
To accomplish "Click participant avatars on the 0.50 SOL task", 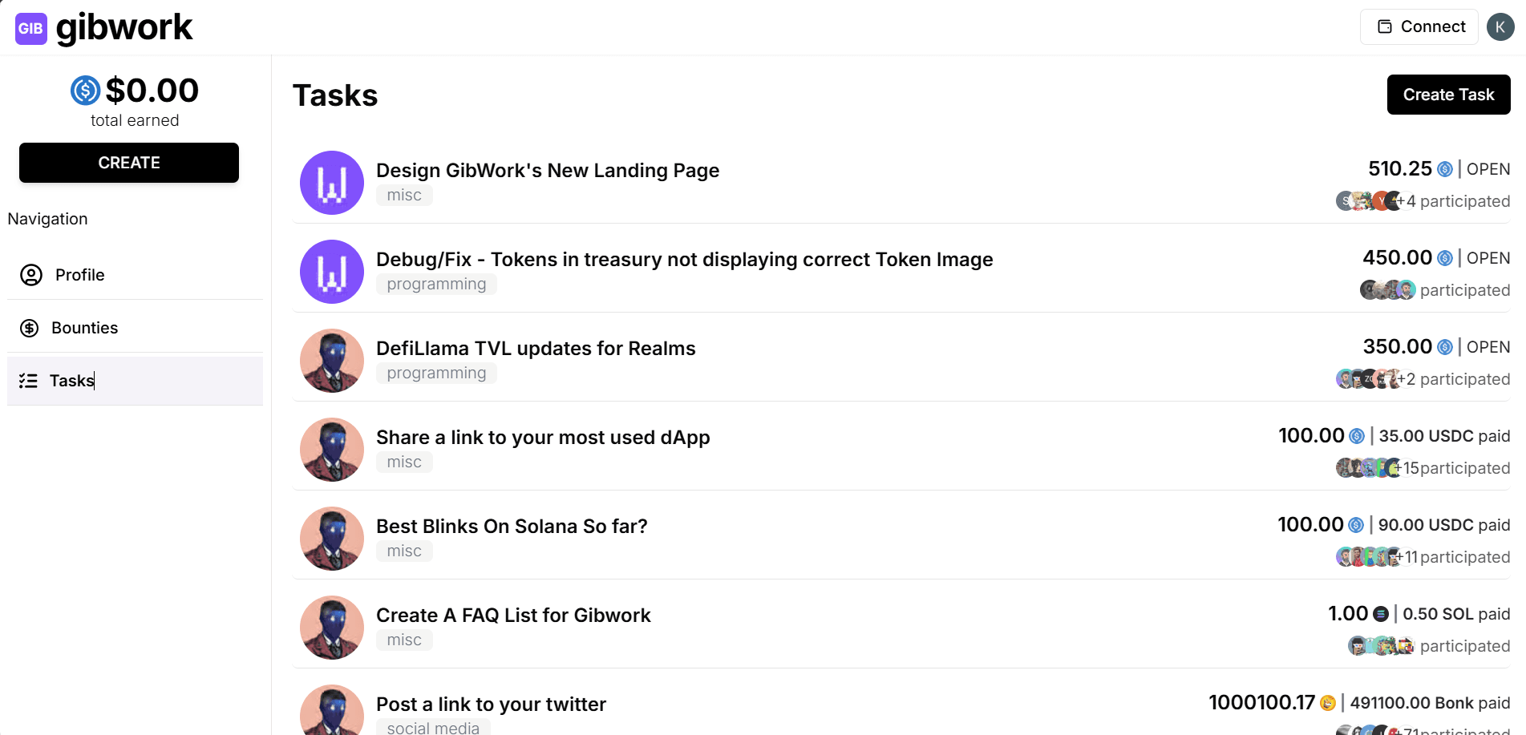I will (x=1382, y=646).
